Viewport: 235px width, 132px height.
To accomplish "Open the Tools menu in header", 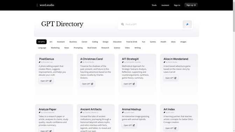I will tap(154, 5).
